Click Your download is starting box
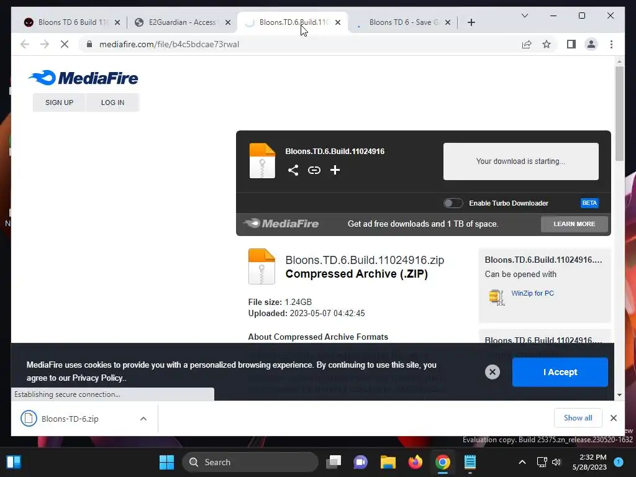The image size is (636, 477). click(x=521, y=161)
